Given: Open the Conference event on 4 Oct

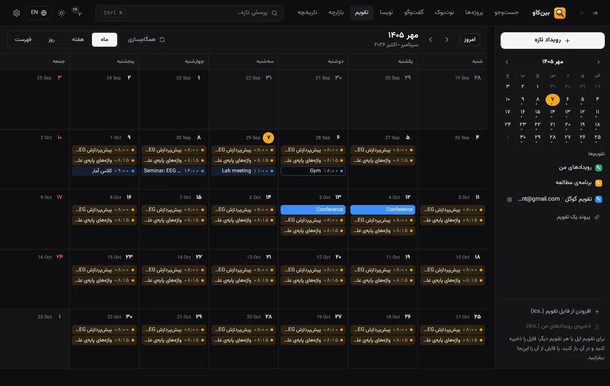Looking at the screenshot, I should tap(383, 209).
